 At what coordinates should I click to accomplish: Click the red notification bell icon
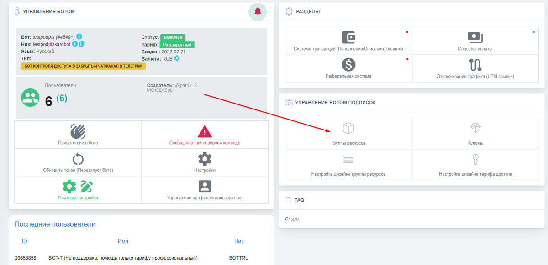click(258, 11)
